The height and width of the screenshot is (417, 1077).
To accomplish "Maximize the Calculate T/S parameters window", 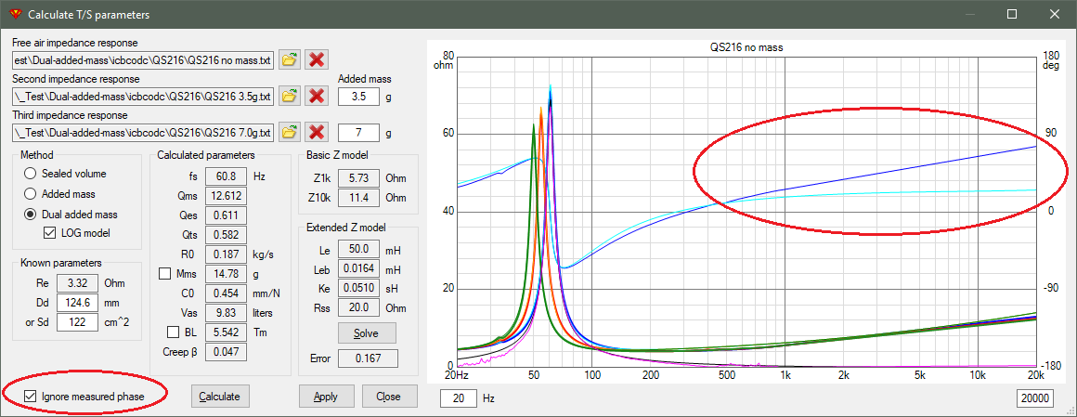I will pos(1012,14).
